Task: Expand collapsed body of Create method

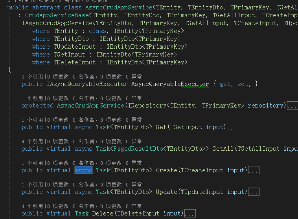Action: point(254,170)
